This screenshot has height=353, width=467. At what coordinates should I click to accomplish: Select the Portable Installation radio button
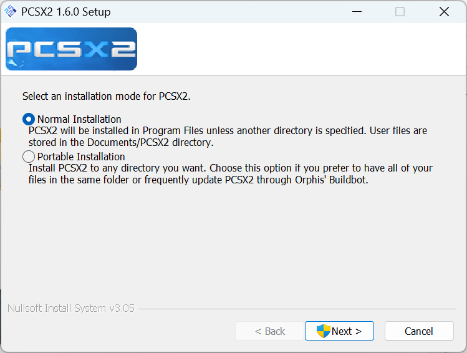(x=29, y=157)
